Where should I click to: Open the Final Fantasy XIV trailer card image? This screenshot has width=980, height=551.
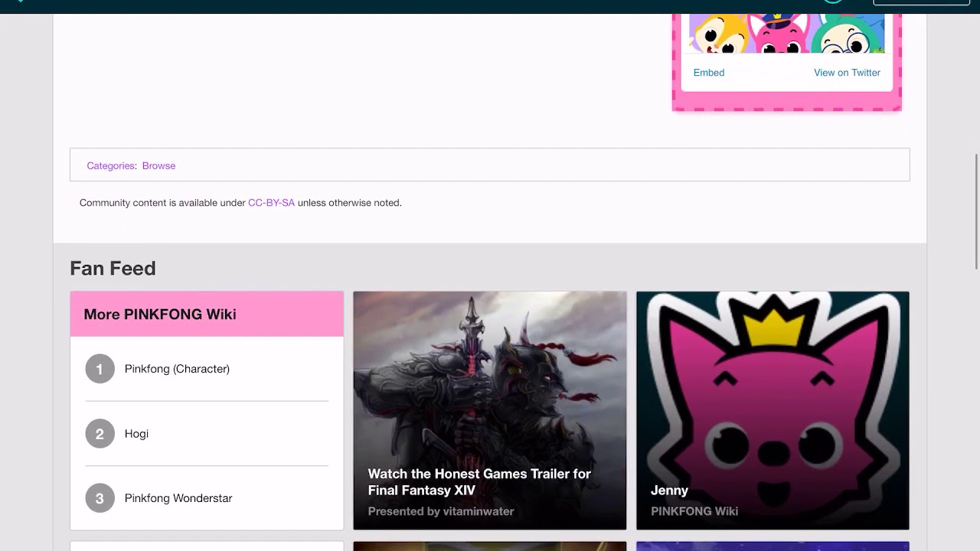(x=490, y=410)
